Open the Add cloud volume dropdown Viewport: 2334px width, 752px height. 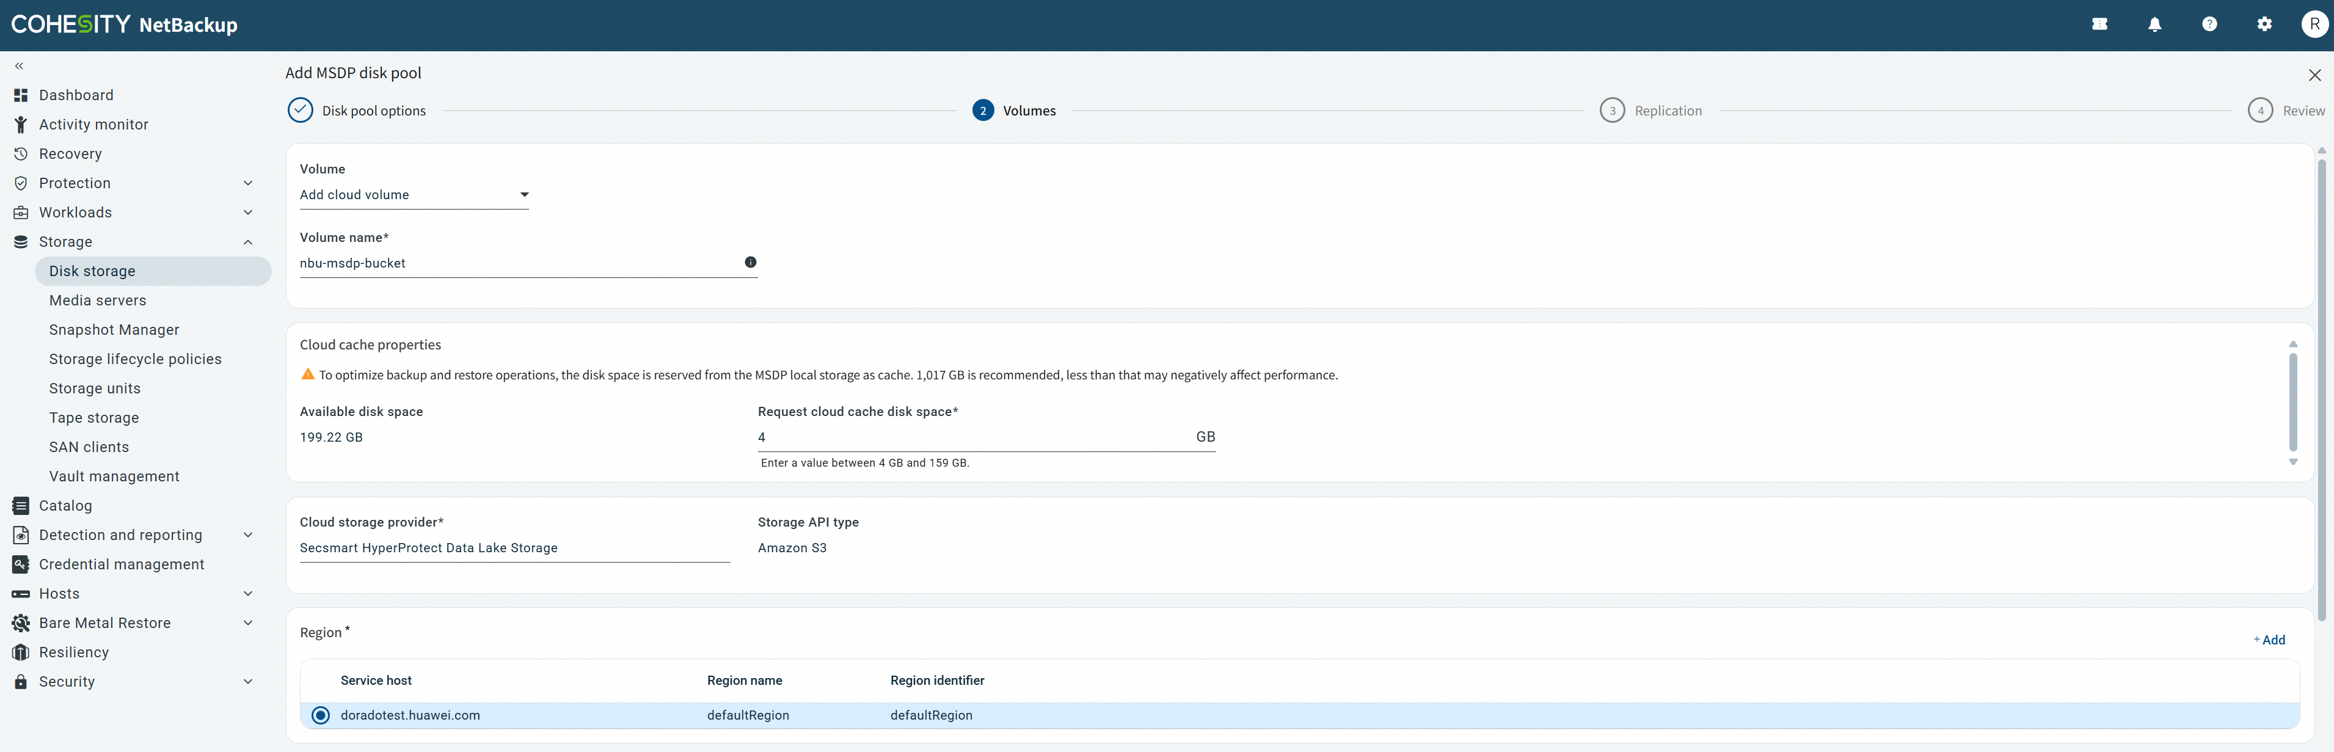(414, 195)
